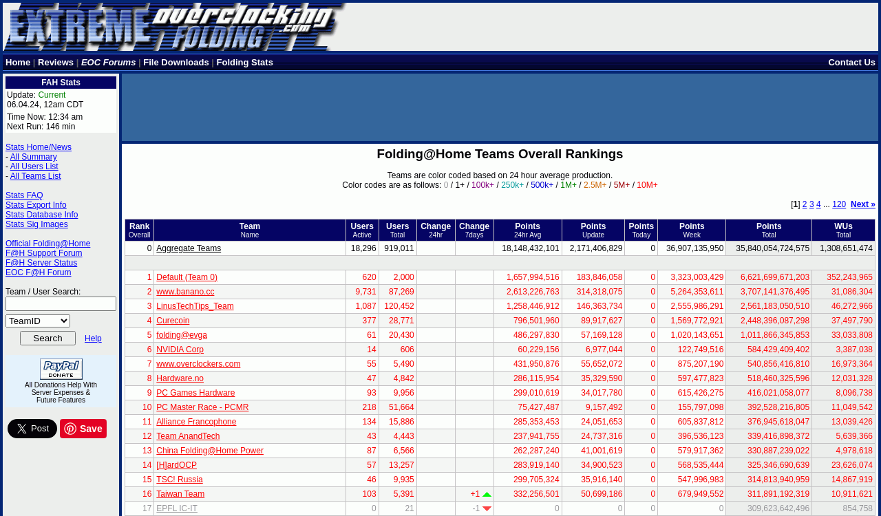Open F@H Support Forum link
This screenshot has width=881, height=516.
pyautogui.click(x=44, y=253)
